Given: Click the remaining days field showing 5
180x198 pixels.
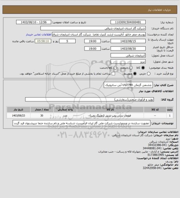Looking at the screenshot, I should tap(67, 41).
